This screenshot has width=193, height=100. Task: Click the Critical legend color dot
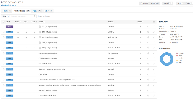(177, 53)
